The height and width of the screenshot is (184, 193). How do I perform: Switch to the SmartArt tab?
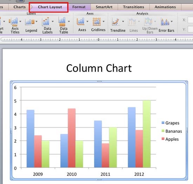[104, 7]
